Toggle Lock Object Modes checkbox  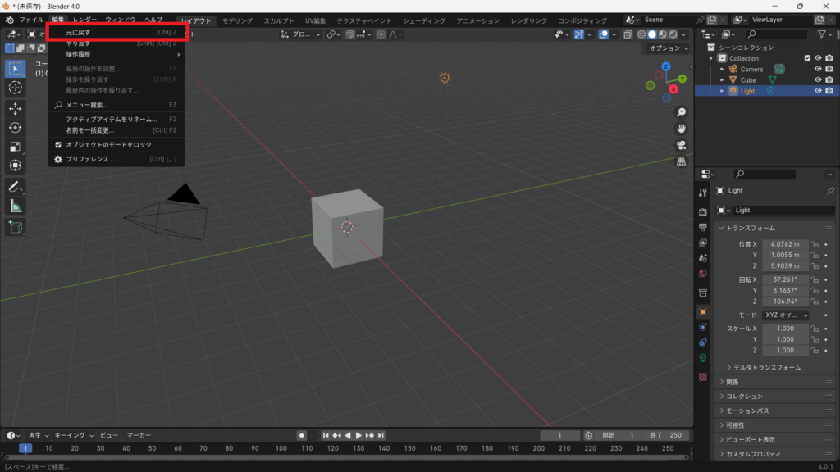(58, 144)
